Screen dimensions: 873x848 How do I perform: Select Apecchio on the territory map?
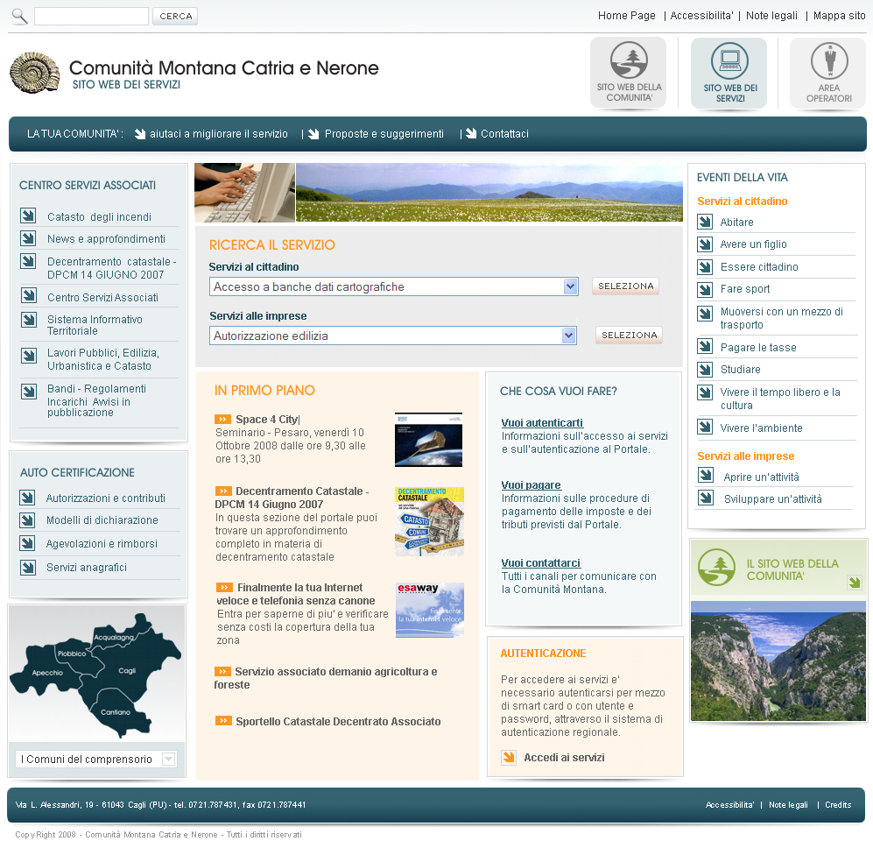47,673
